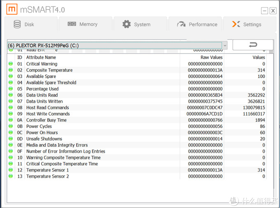Click the Raw Values column header

[211, 57]
